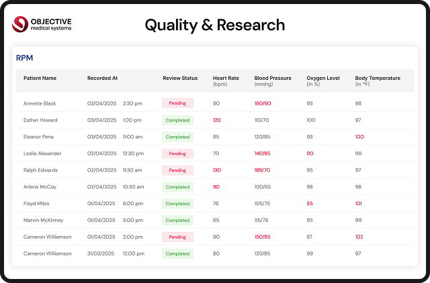
Task: Click Leslie Alexander's Pending status badge
Action: 177,154
